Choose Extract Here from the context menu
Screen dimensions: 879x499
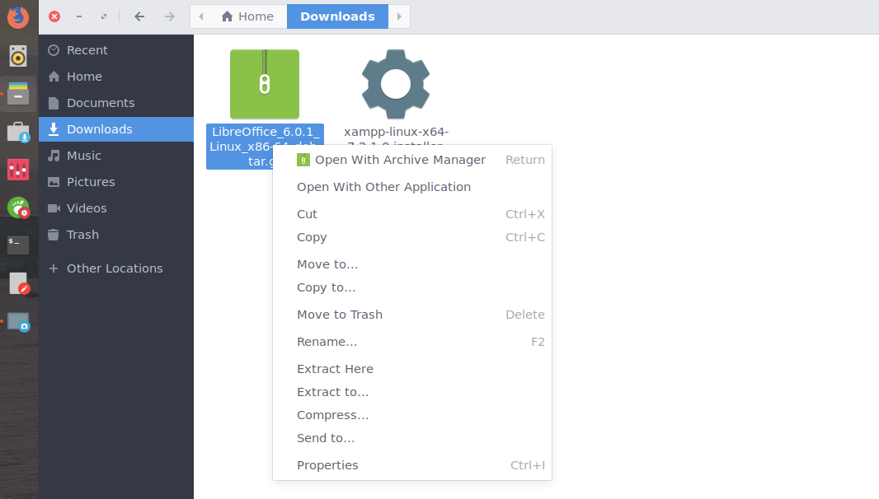pyautogui.click(x=335, y=368)
